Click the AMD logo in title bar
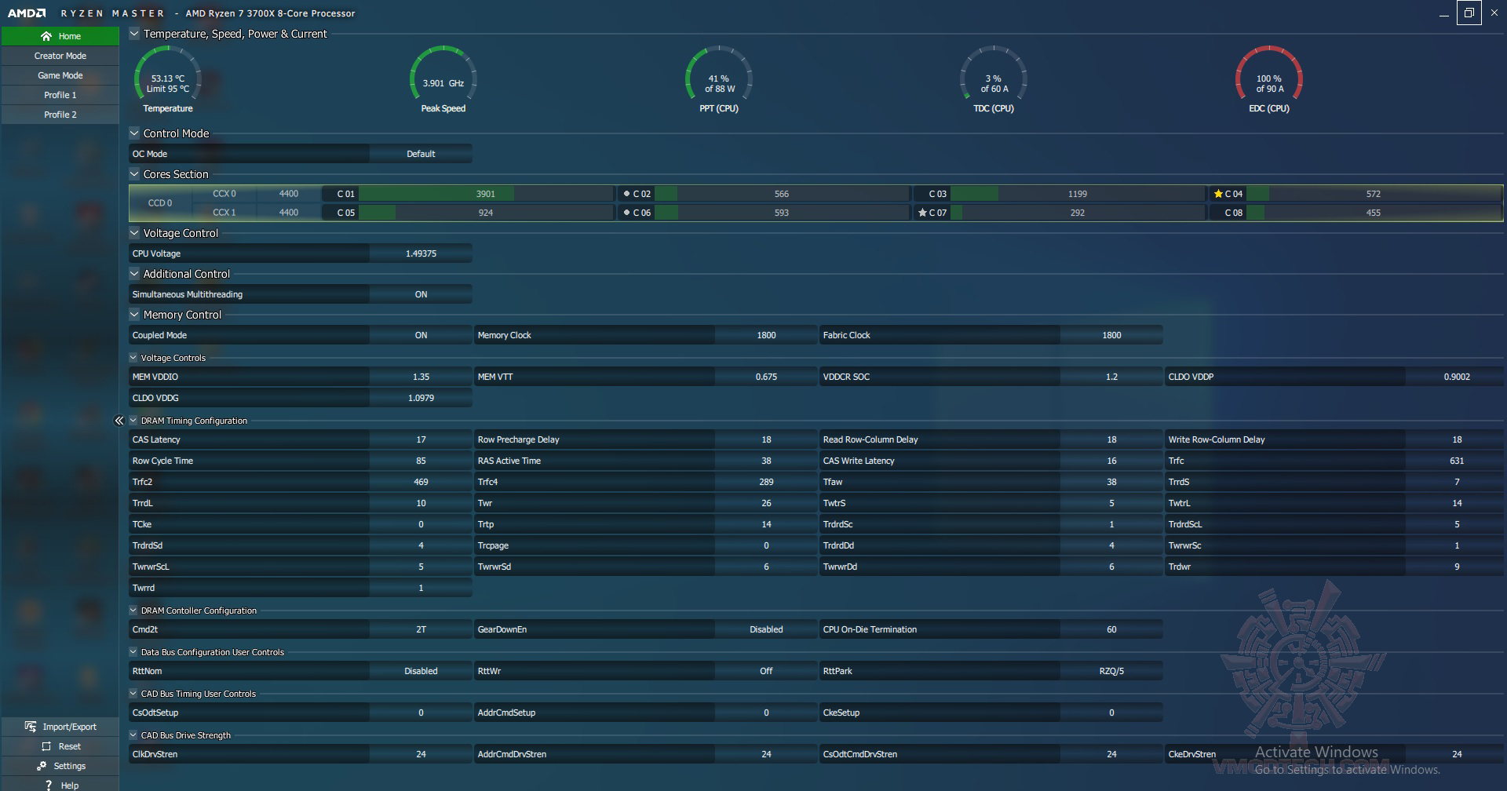This screenshot has width=1507, height=791. tap(27, 13)
